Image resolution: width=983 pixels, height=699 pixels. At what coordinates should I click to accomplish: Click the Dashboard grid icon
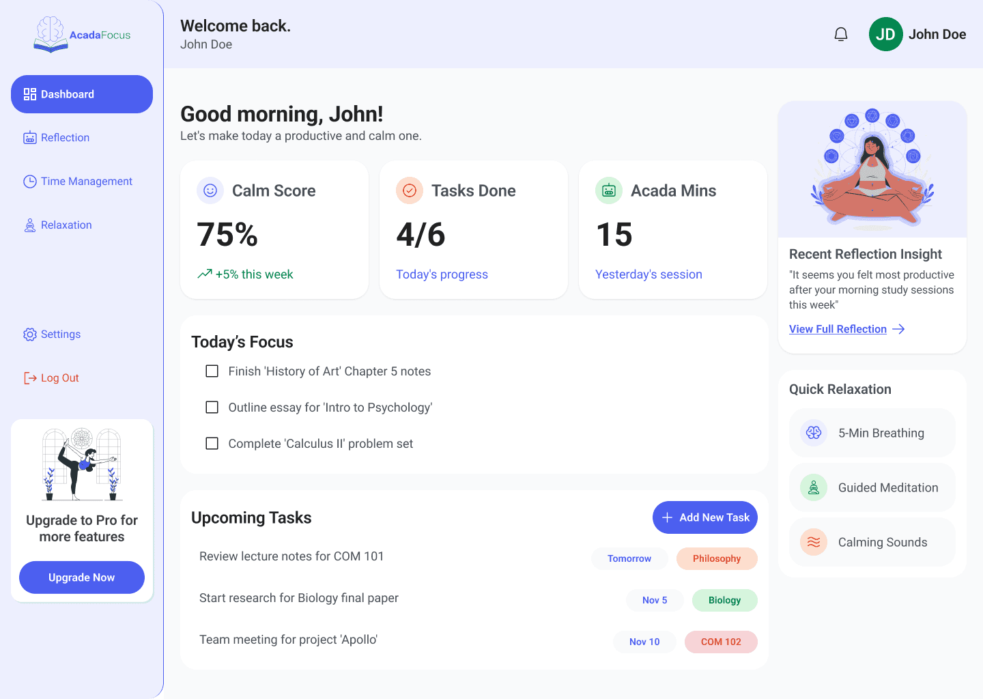point(30,94)
